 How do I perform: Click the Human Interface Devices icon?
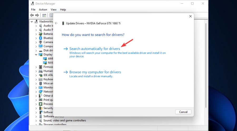41,71
